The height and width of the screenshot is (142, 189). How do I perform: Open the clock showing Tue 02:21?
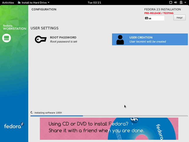click(94, 3)
